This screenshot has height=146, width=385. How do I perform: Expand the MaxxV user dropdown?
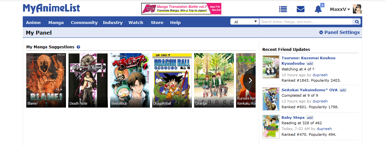click(x=340, y=9)
